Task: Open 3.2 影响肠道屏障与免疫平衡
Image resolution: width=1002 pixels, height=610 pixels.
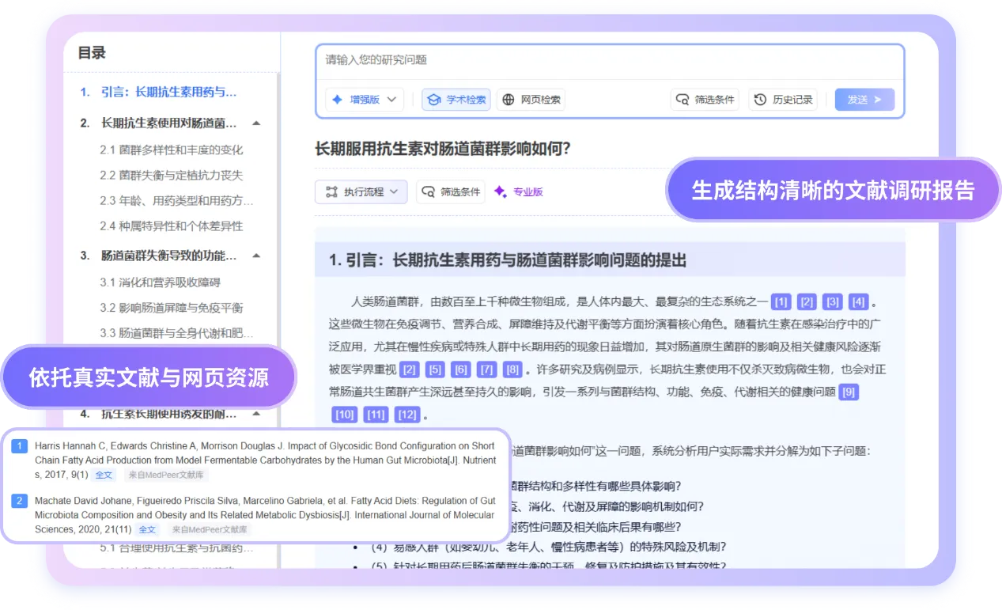Action: tap(172, 308)
